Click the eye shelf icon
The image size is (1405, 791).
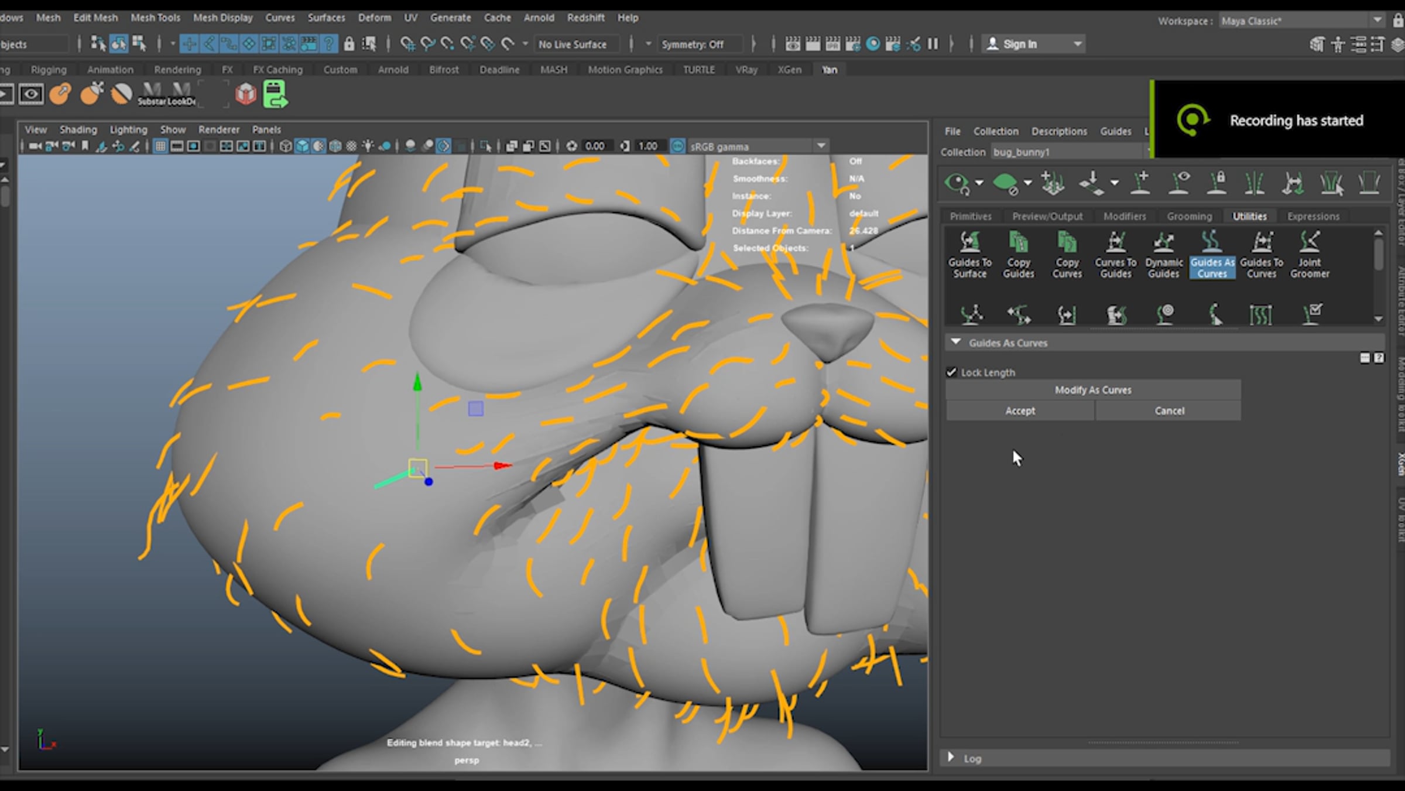[31, 94]
